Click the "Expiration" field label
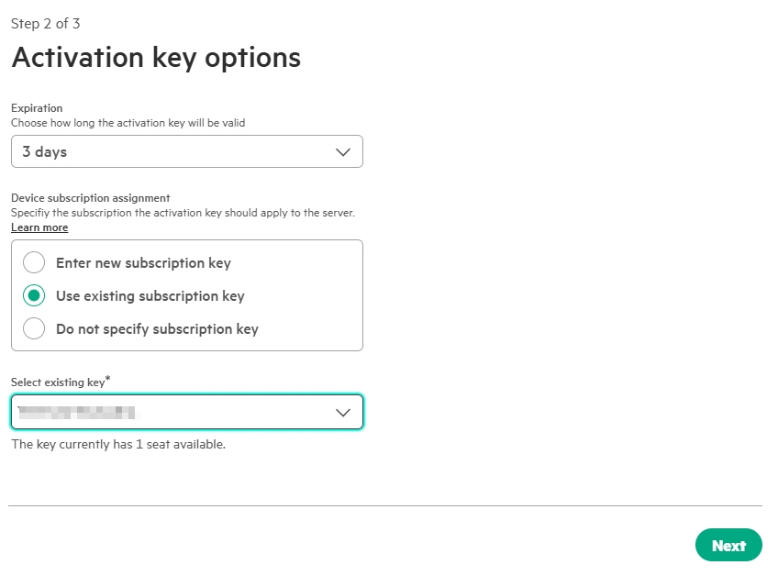Viewport: 778px width, 576px height. pyautogui.click(x=37, y=108)
